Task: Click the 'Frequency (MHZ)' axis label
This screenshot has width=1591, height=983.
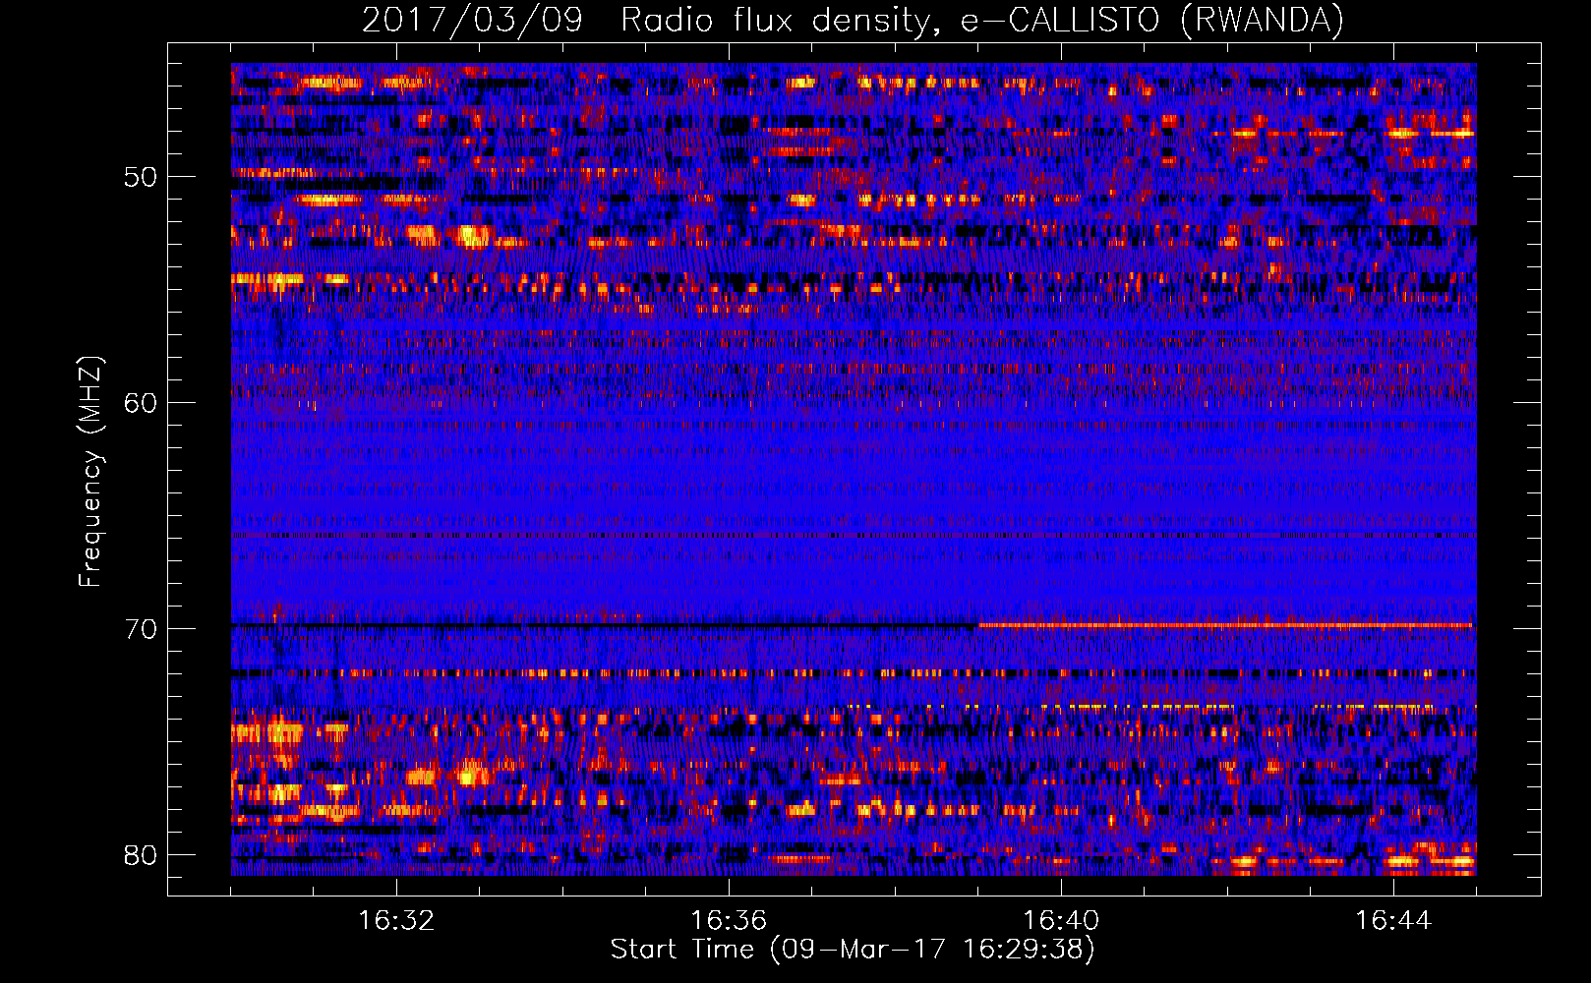Action: (90, 472)
